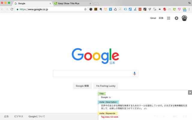Click the meta : Description label

(x=108, y=102)
